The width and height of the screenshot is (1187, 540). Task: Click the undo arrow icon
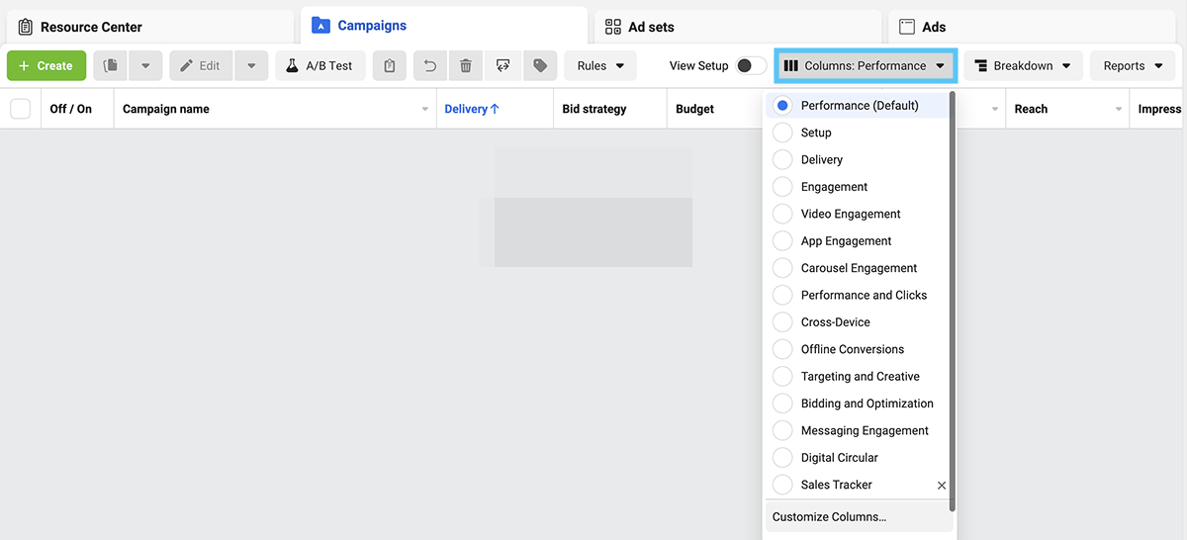point(430,66)
